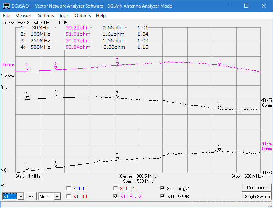Click the Center = 300.5 MHz label
Image resolution: width=273 pixels, height=208 pixels.
[x=138, y=176]
